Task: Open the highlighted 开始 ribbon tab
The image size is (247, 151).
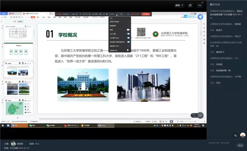Action: pos(33,17)
